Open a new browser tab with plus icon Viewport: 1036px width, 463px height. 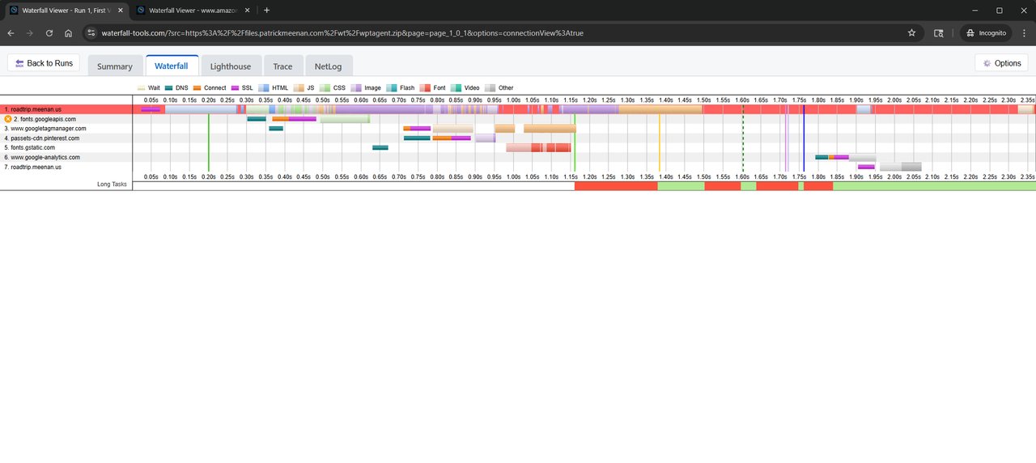point(267,11)
